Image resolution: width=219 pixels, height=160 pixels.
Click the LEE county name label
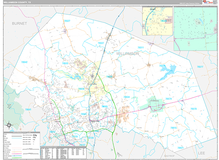pos(202,153)
